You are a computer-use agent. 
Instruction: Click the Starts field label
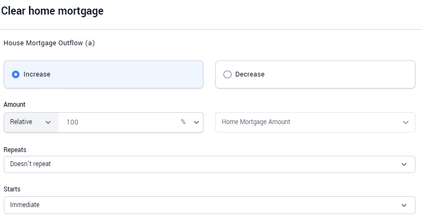point(12,189)
